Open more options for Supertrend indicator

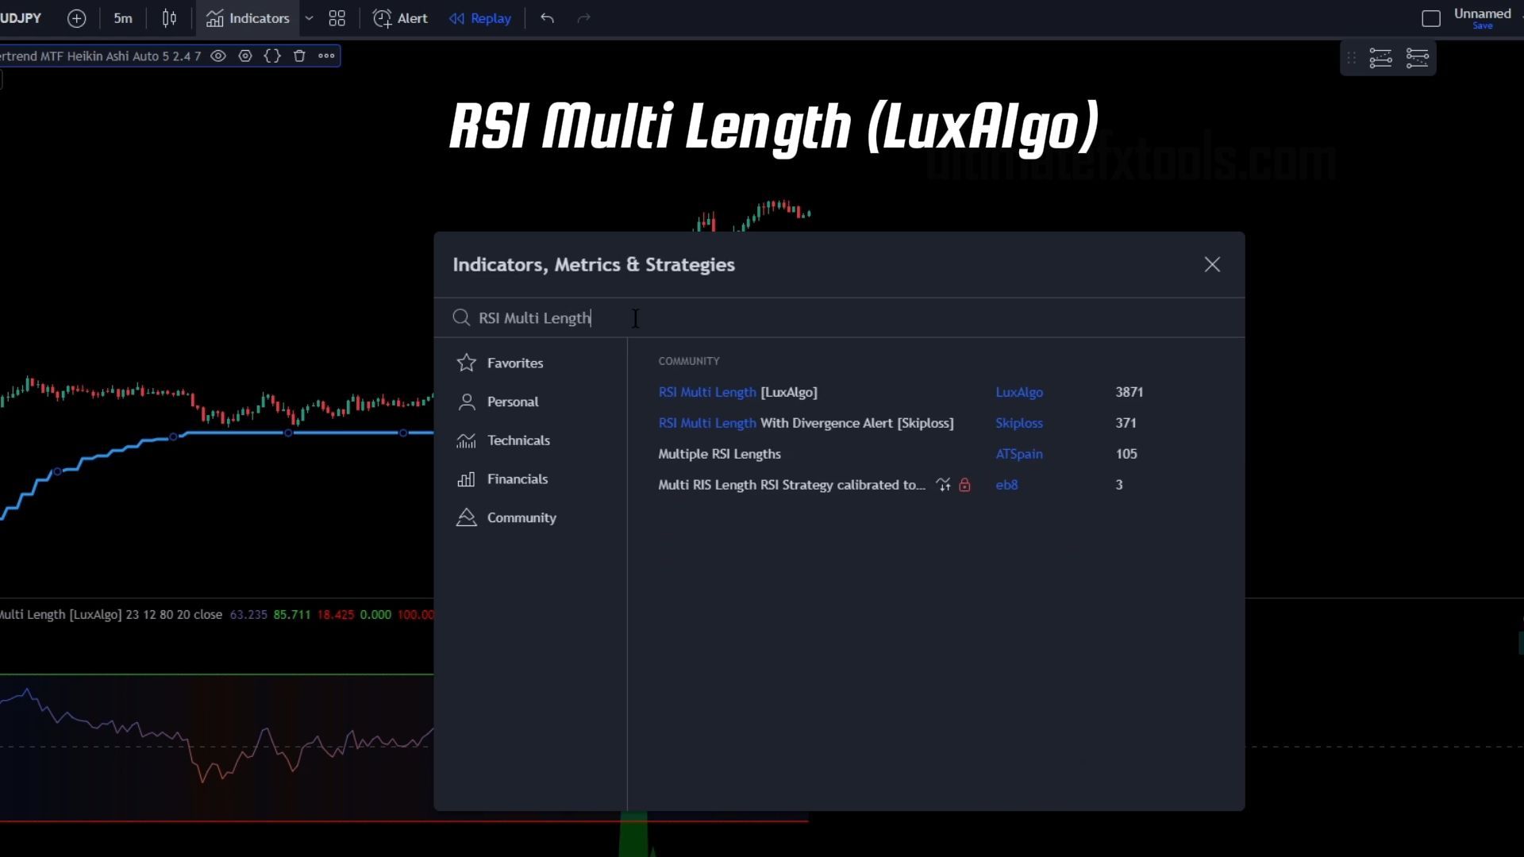click(326, 56)
